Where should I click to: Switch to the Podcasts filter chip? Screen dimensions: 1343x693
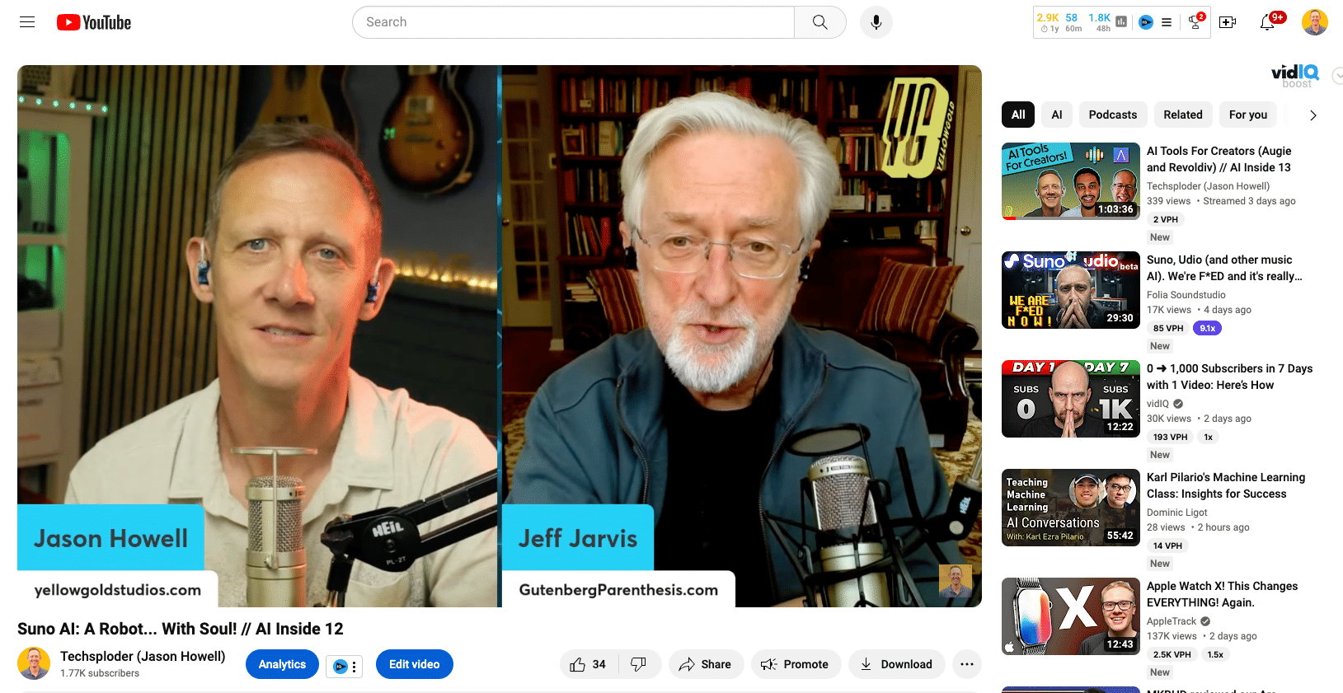click(x=1112, y=115)
